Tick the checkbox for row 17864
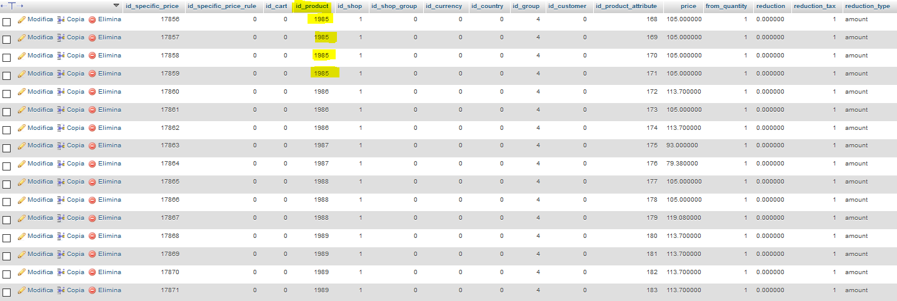The height and width of the screenshot is (301, 897). (7, 167)
